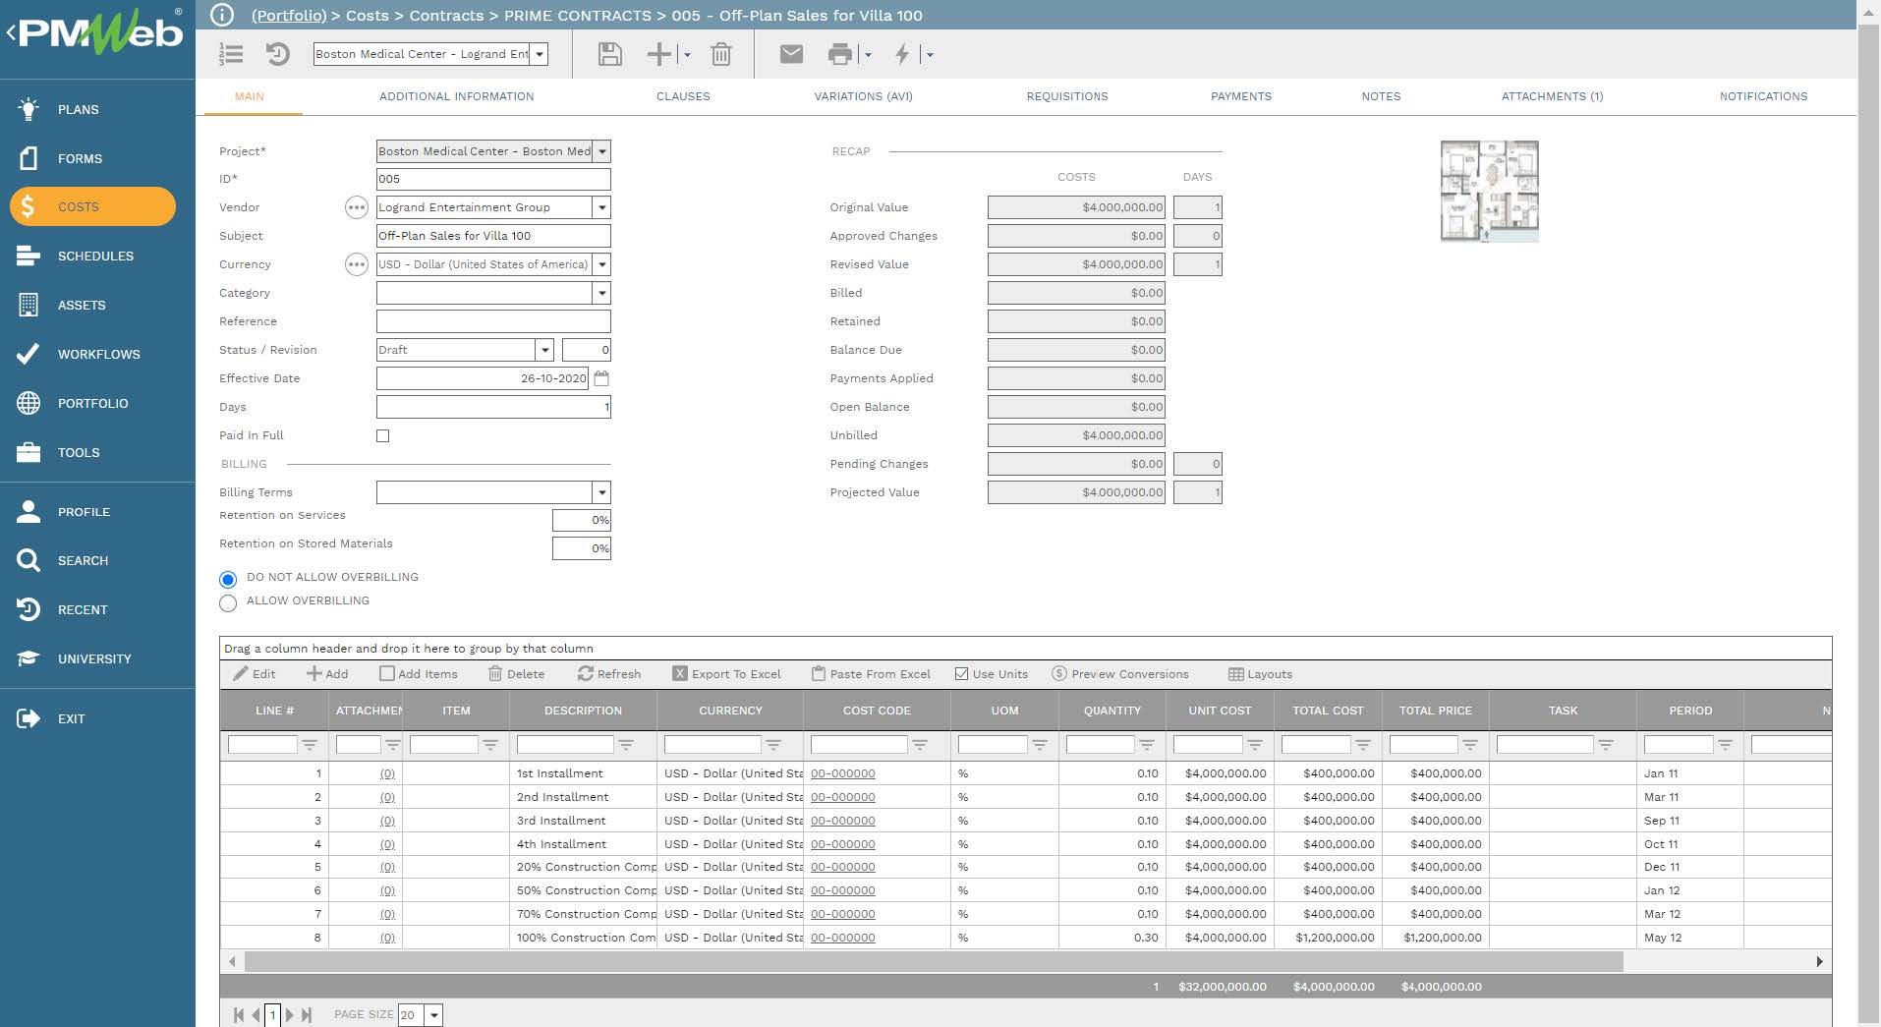The height and width of the screenshot is (1027, 1881).
Task: Toggle the Use Units checkbox
Action: [x=961, y=674]
